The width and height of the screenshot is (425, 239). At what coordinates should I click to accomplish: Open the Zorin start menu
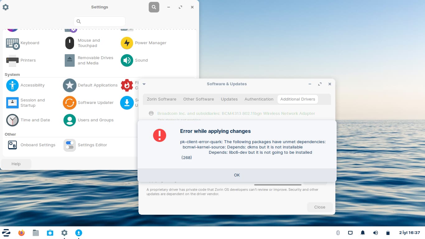(6, 233)
